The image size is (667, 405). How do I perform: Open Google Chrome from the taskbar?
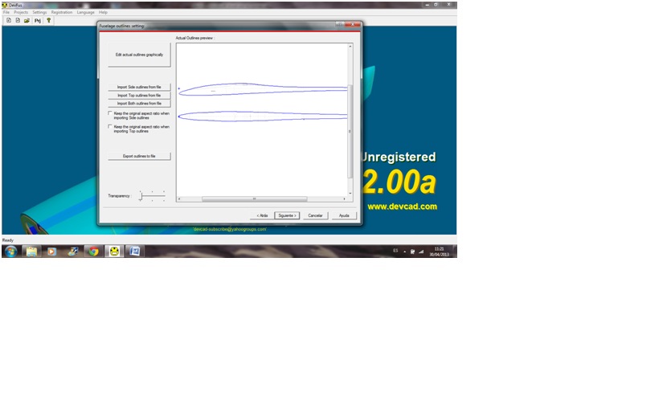[93, 251]
